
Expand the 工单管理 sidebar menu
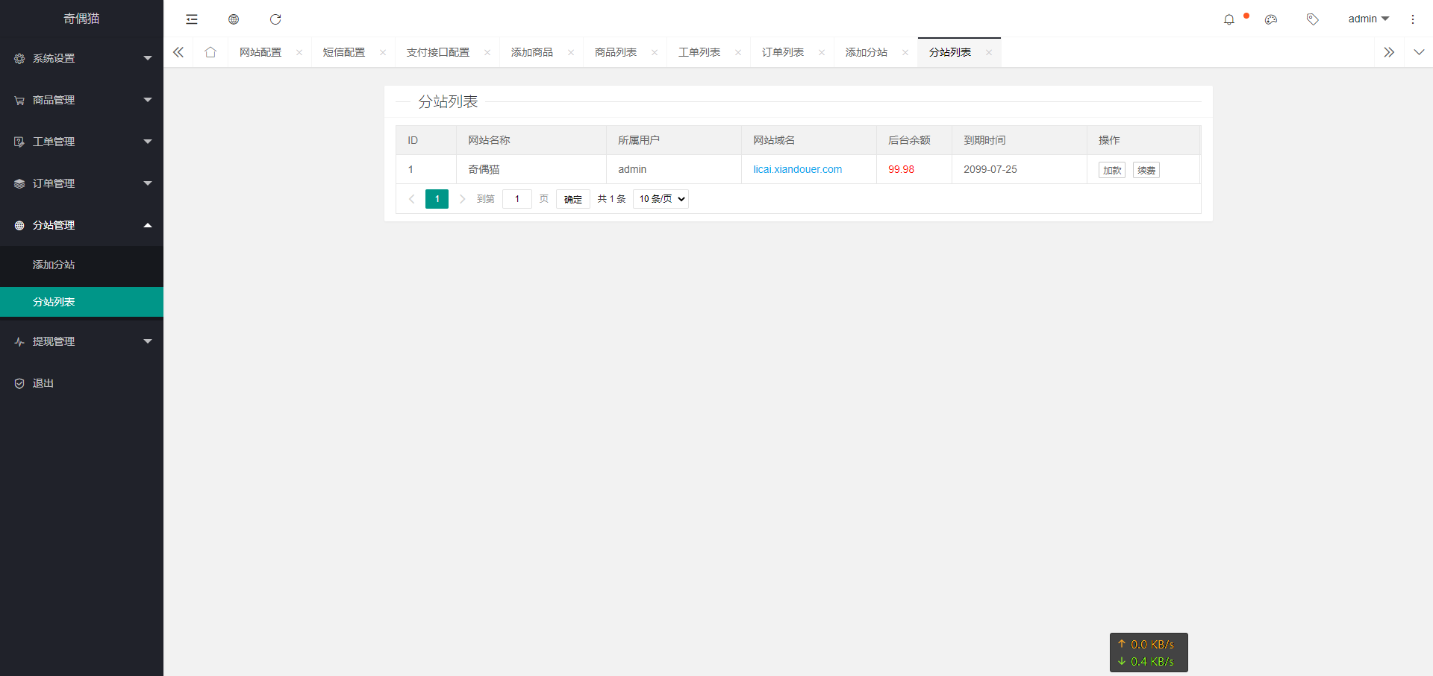click(x=81, y=142)
